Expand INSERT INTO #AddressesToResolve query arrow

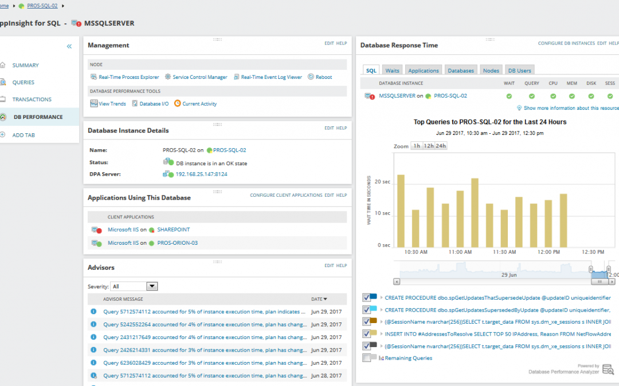381,334
